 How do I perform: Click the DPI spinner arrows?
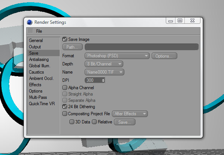pos(103,81)
